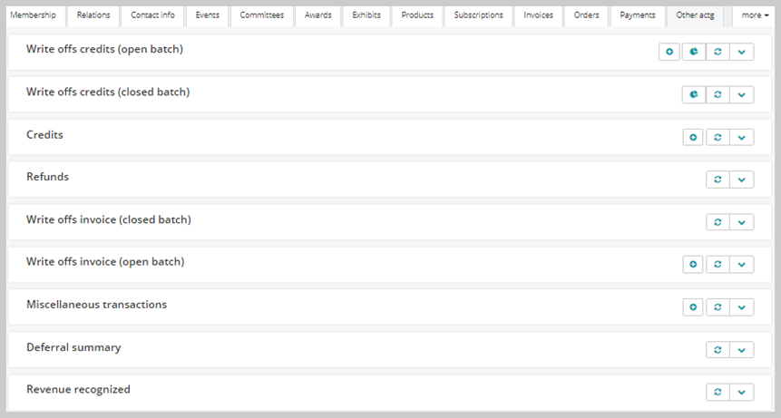Go to the Payments tab
This screenshot has width=781, height=418.
click(x=638, y=15)
